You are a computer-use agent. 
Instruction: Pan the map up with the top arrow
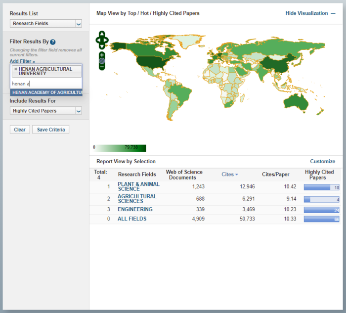tap(102, 34)
